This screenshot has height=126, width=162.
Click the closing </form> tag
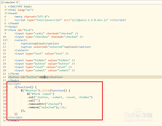(x=13, y=74)
